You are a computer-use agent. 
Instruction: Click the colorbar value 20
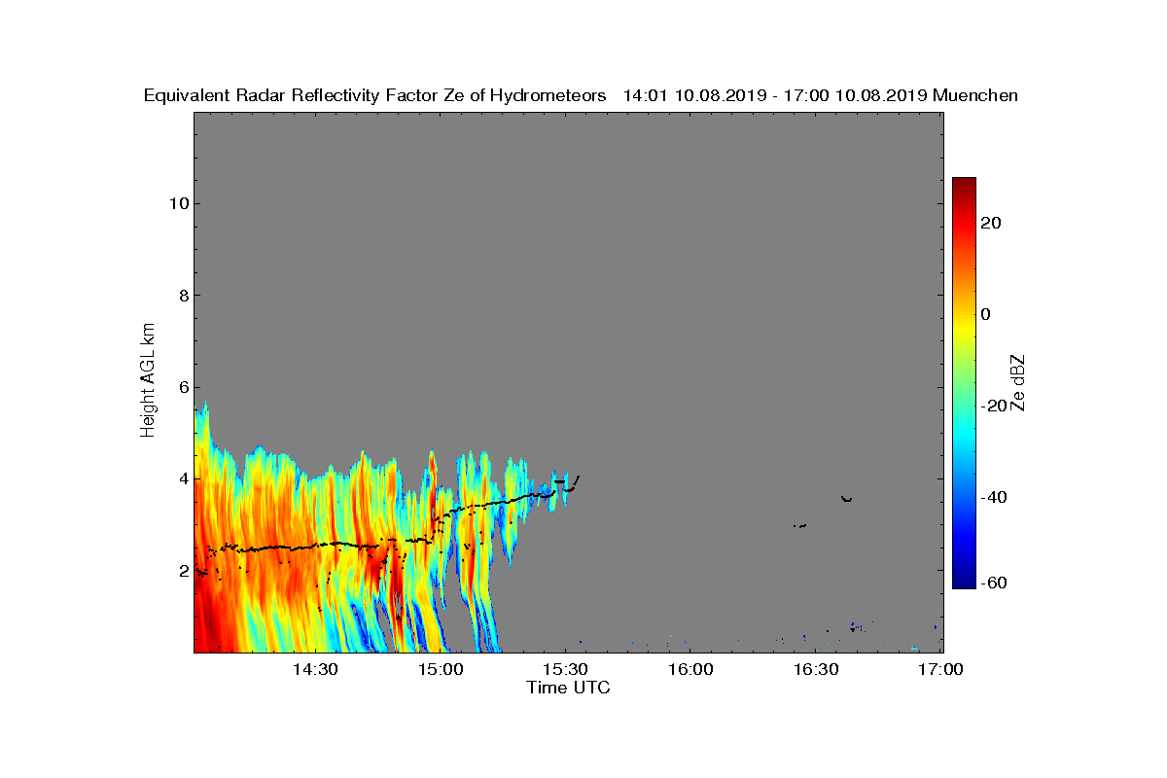click(x=991, y=223)
